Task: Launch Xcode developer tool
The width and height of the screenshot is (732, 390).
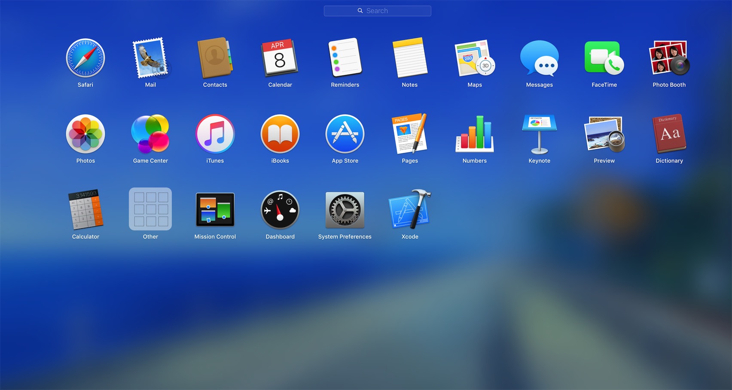Action: [x=410, y=209]
